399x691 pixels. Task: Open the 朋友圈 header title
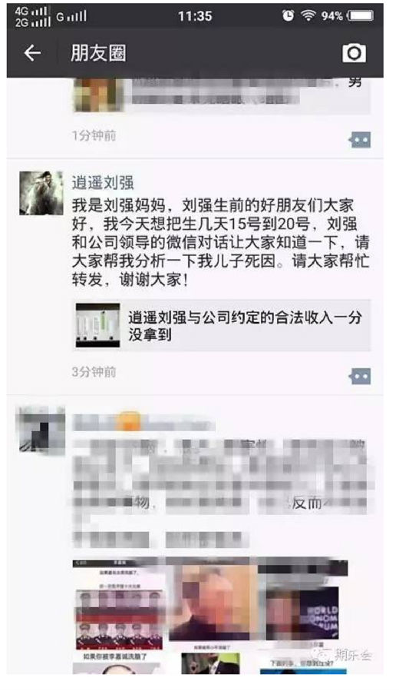[x=98, y=53]
